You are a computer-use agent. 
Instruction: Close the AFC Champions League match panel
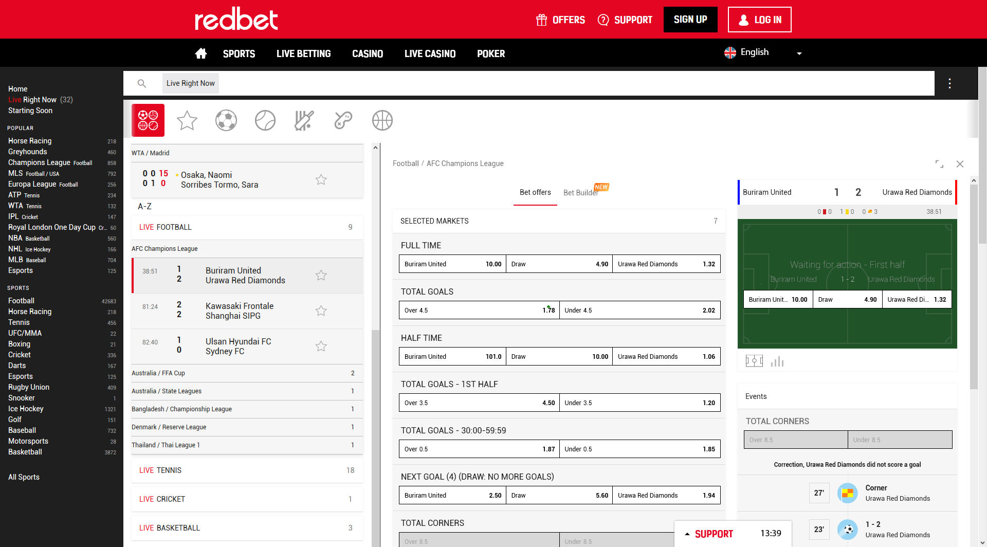tap(960, 164)
